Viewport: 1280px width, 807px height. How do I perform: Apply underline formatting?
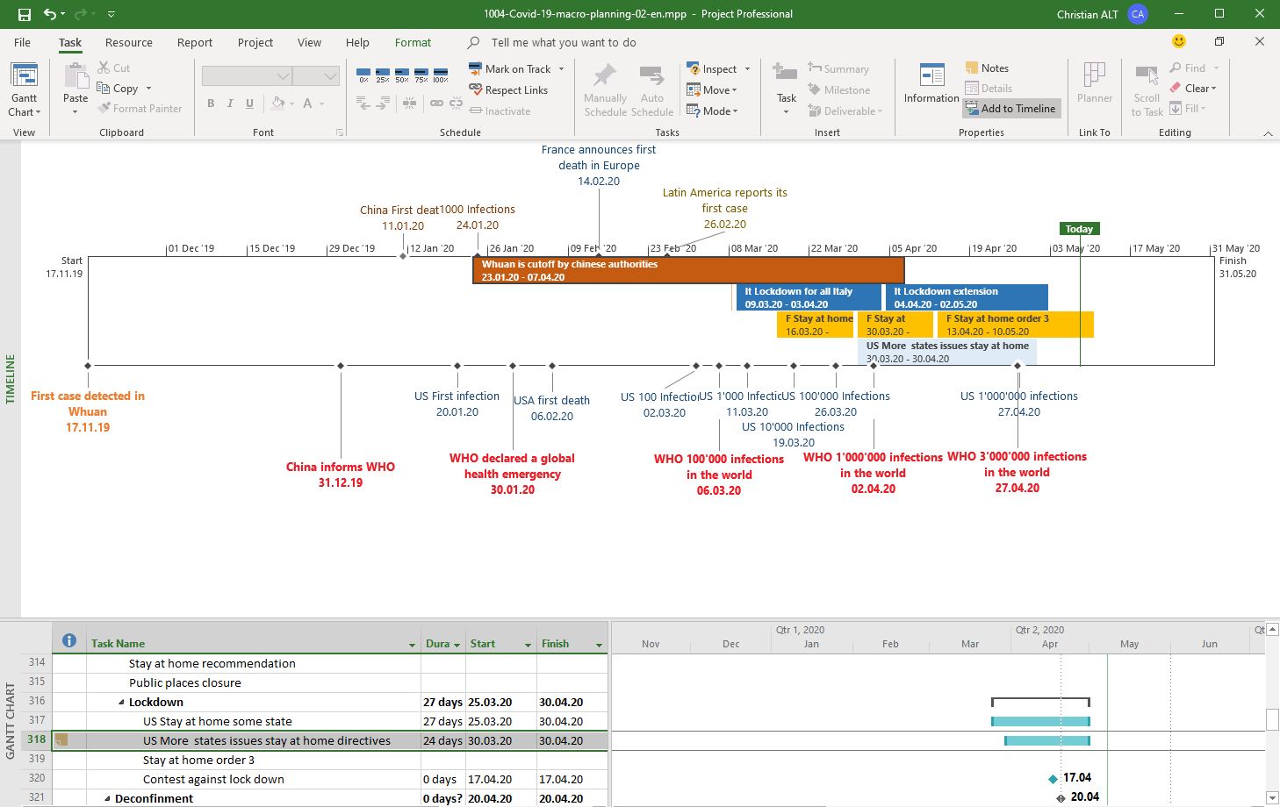249,104
